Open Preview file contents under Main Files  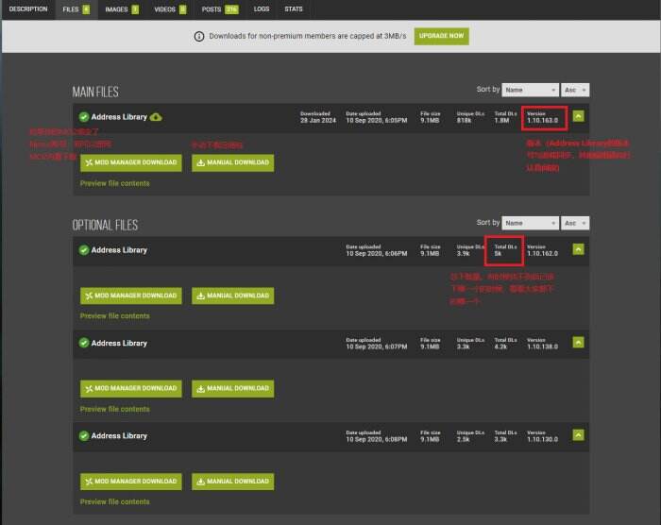click(114, 183)
